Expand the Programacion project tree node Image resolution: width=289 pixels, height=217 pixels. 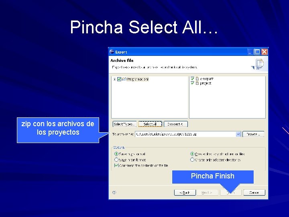(115, 79)
